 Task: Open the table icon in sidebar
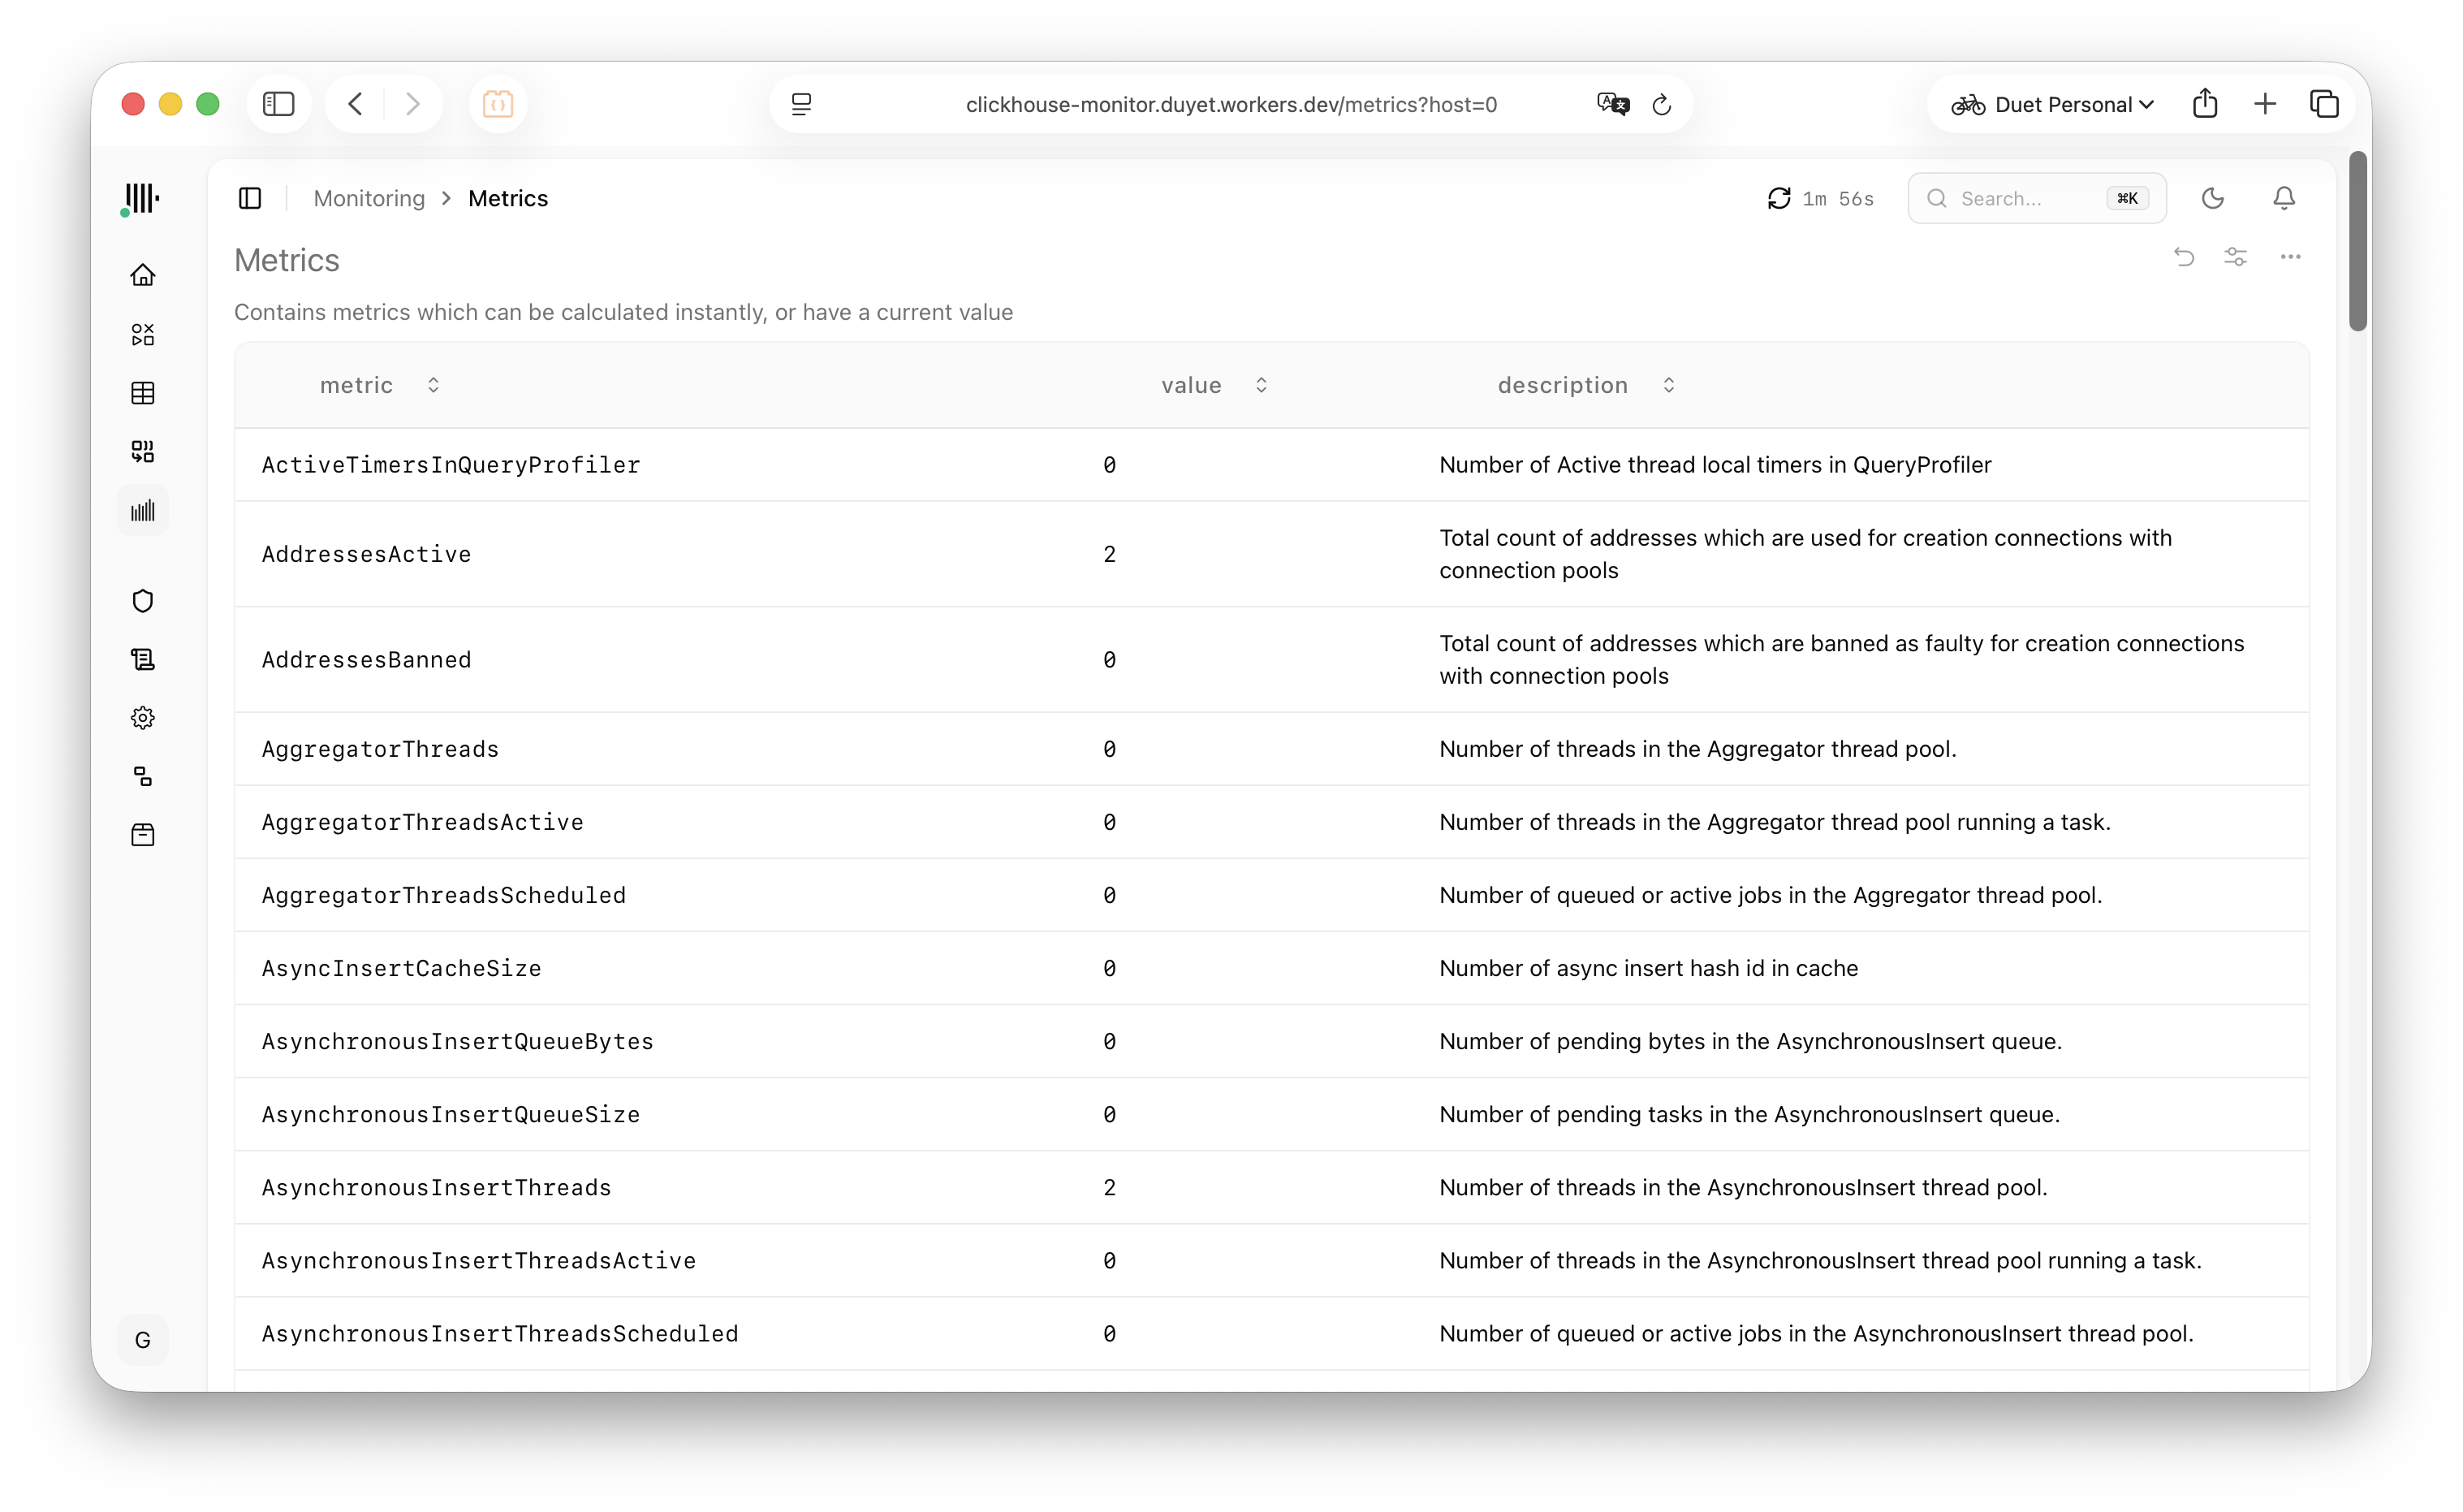(x=143, y=393)
